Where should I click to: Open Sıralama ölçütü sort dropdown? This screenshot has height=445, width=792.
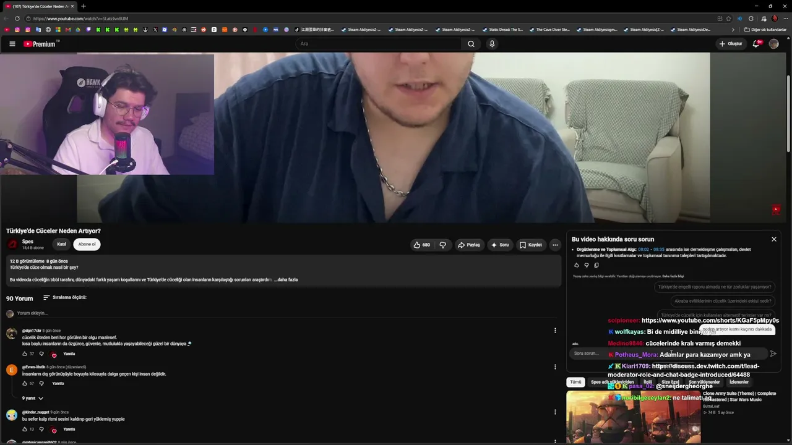(65, 298)
